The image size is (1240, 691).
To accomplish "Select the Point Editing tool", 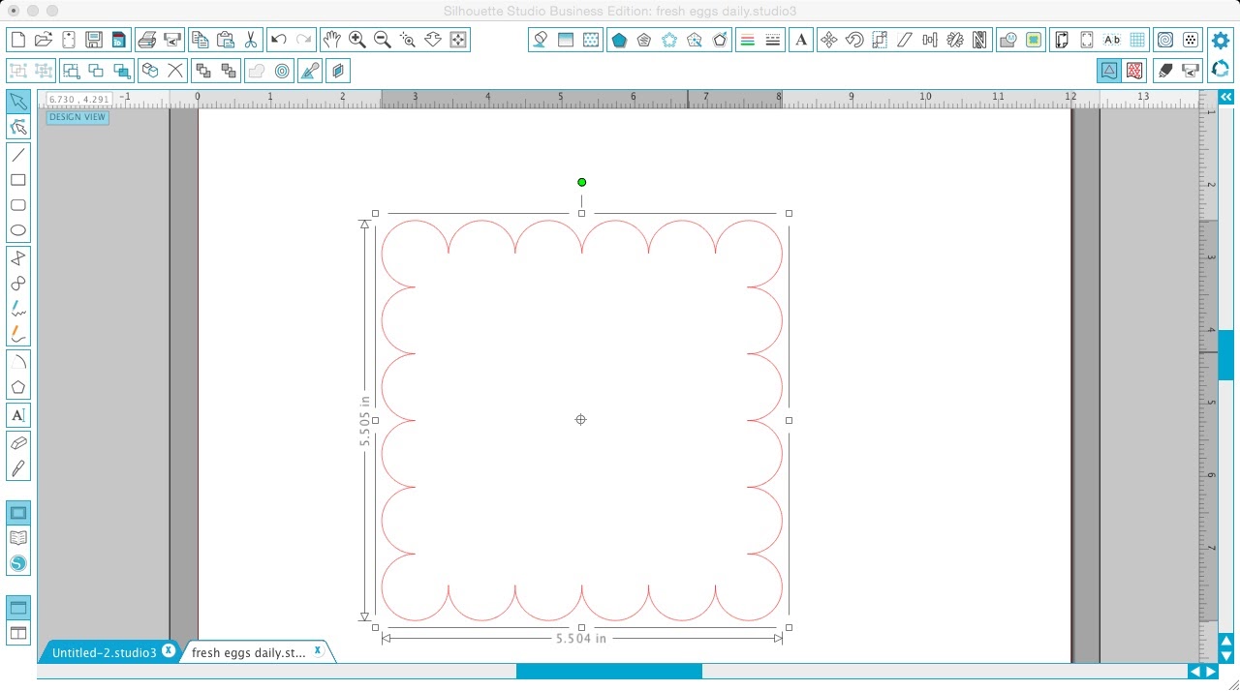I will pyautogui.click(x=17, y=127).
